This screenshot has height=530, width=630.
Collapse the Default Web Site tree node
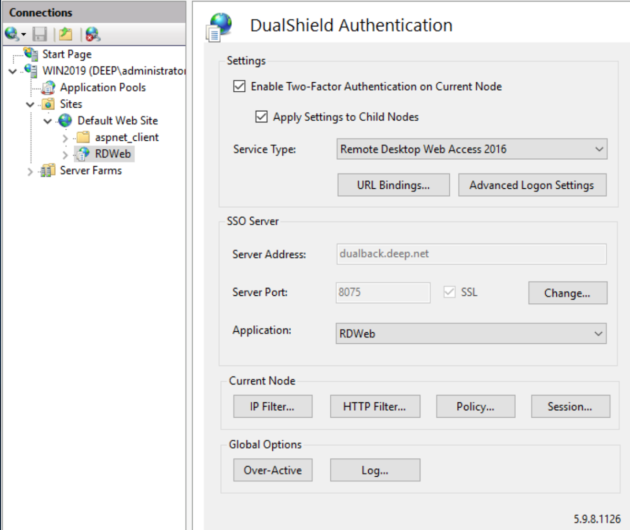[48, 121]
